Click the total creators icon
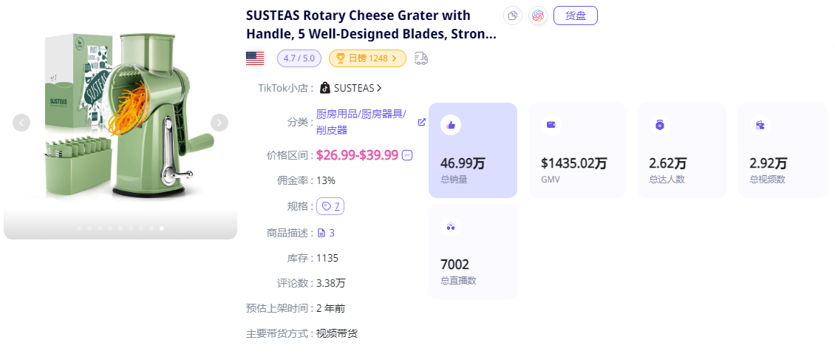The image size is (835, 354). 659,125
